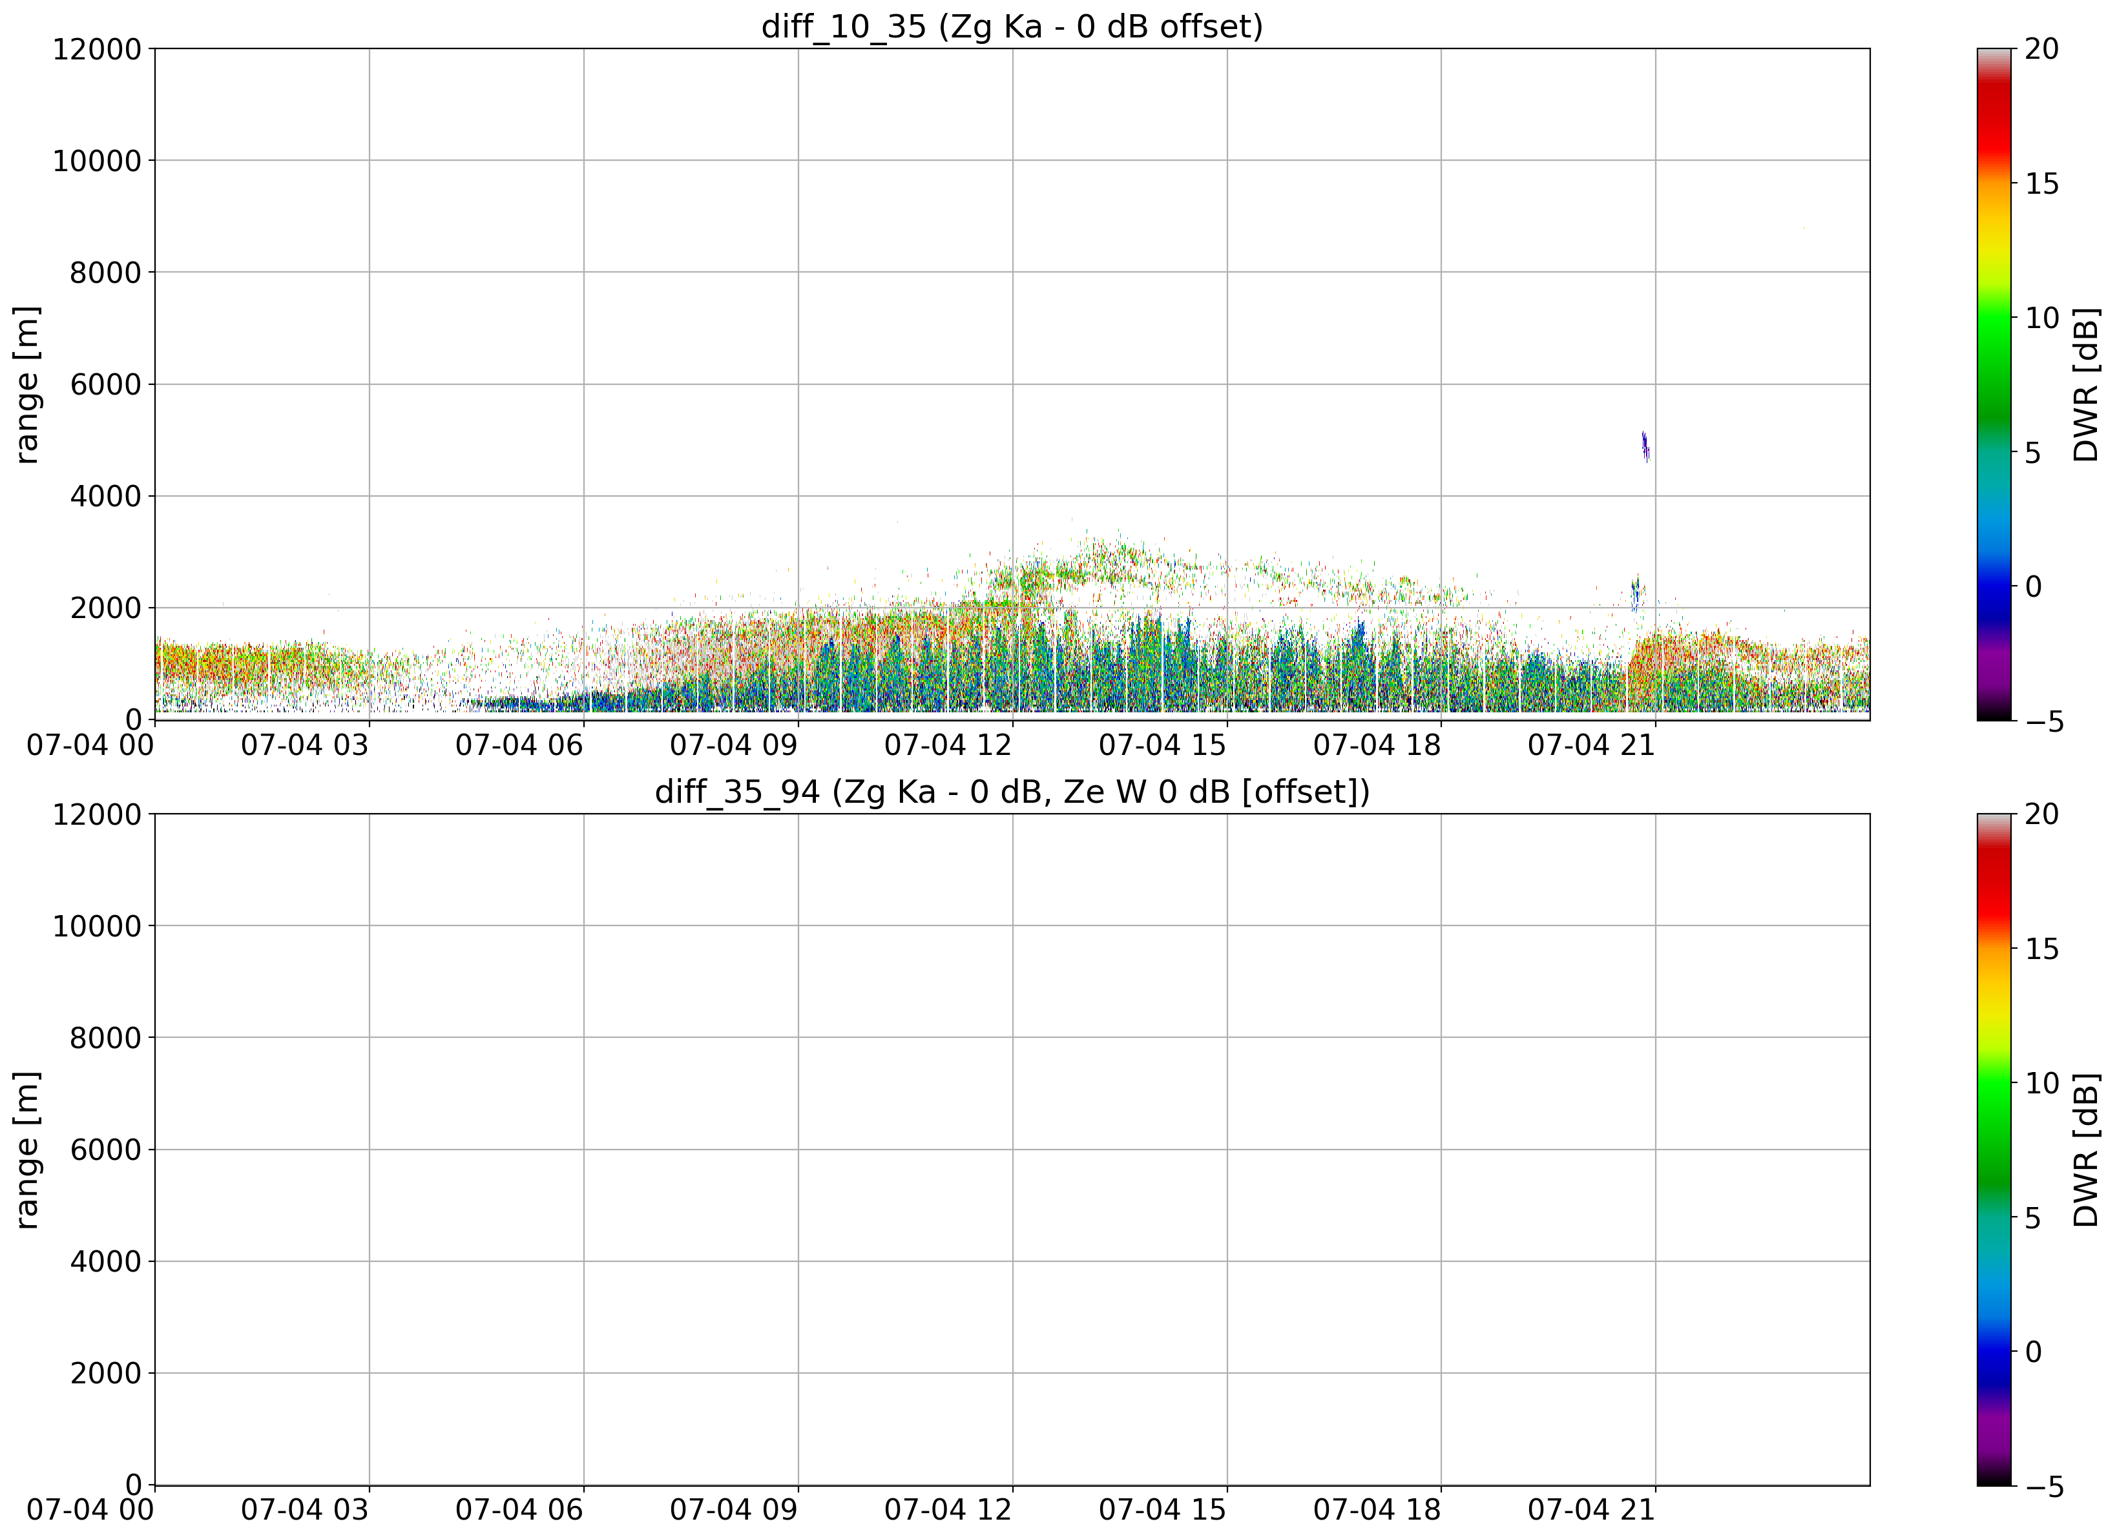Click the top plot 12000 y-axis tick
Viewport: 2117px width, 1539px height.
(x=97, y=48)
